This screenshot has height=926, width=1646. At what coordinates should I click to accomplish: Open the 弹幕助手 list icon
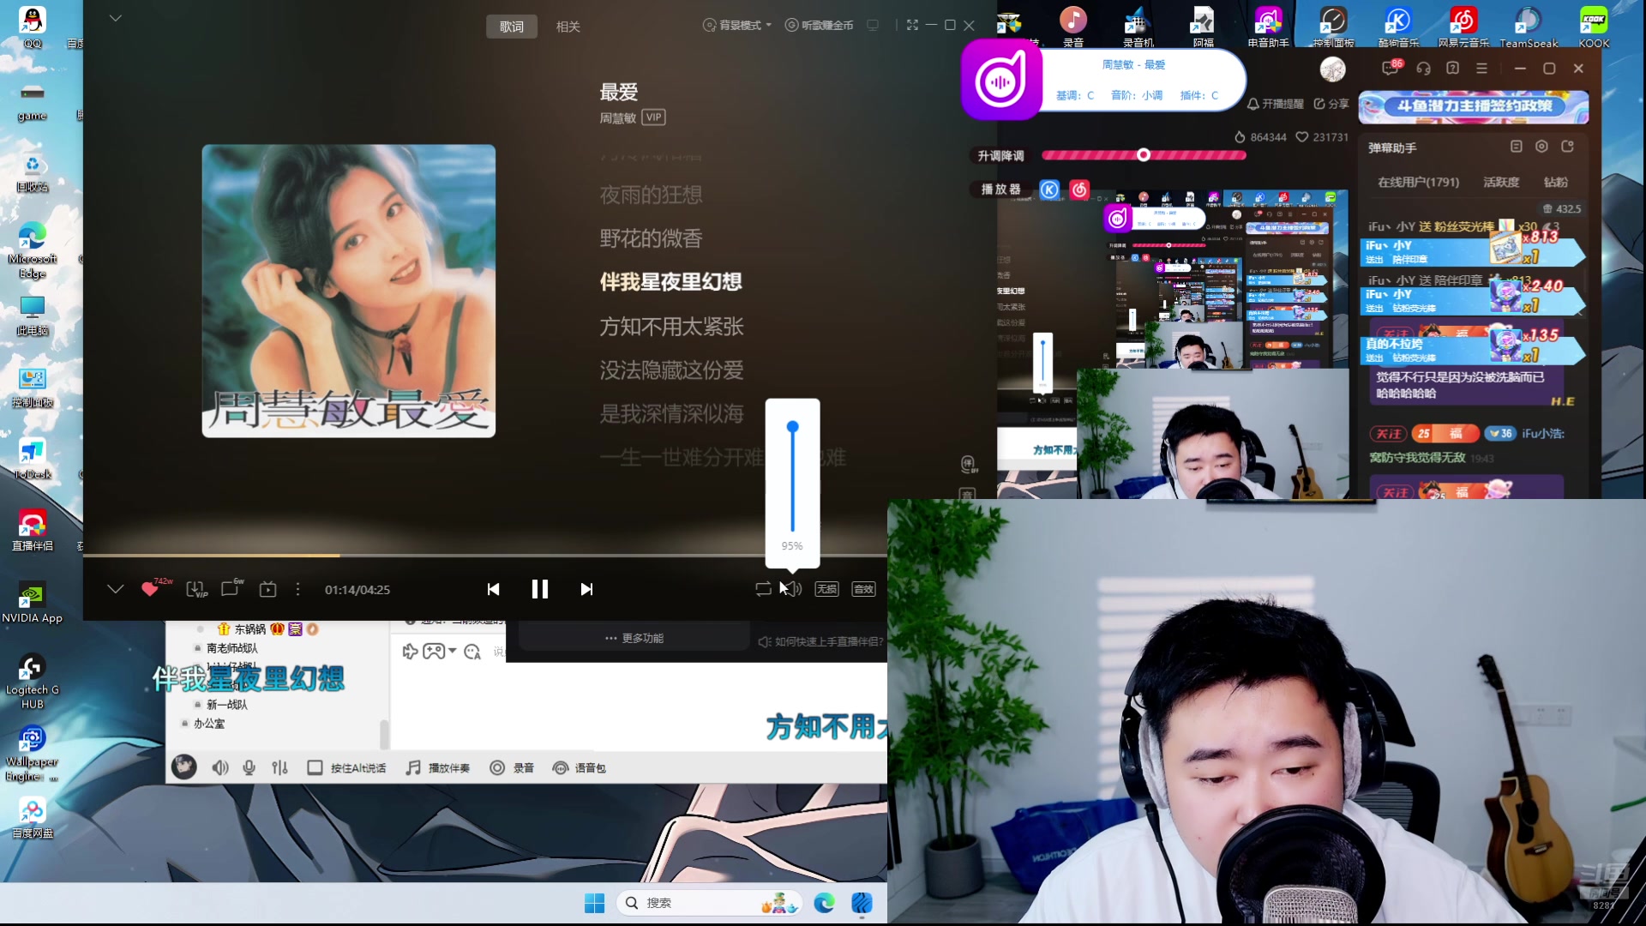tap(1516, 147)
